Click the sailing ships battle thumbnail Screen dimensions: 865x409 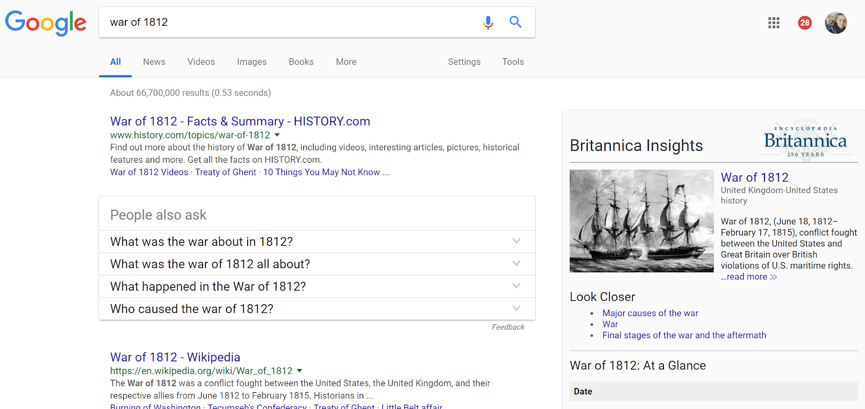(642, 221)
